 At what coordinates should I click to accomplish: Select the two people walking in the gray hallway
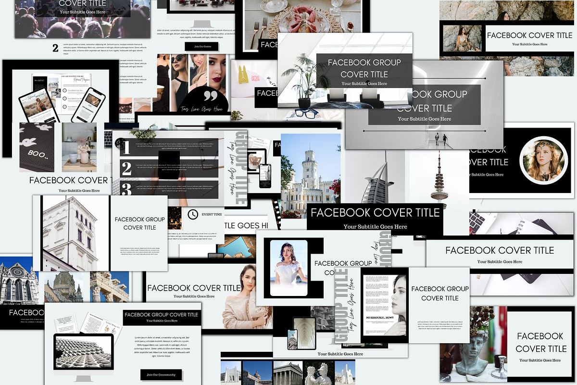point(441,140)
